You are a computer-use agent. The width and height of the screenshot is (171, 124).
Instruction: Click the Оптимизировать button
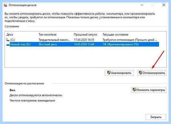coord(152,73)
